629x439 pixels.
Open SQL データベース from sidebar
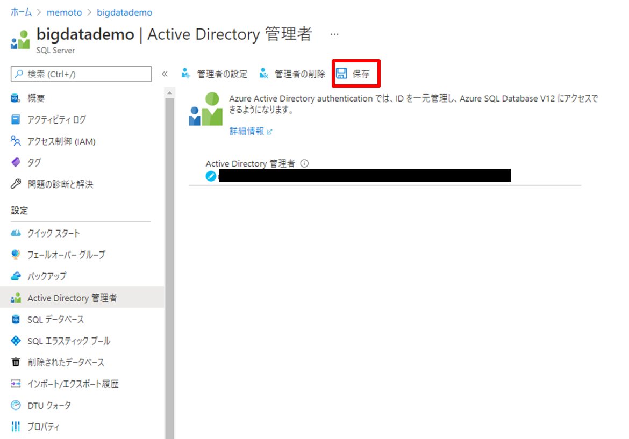56,320
